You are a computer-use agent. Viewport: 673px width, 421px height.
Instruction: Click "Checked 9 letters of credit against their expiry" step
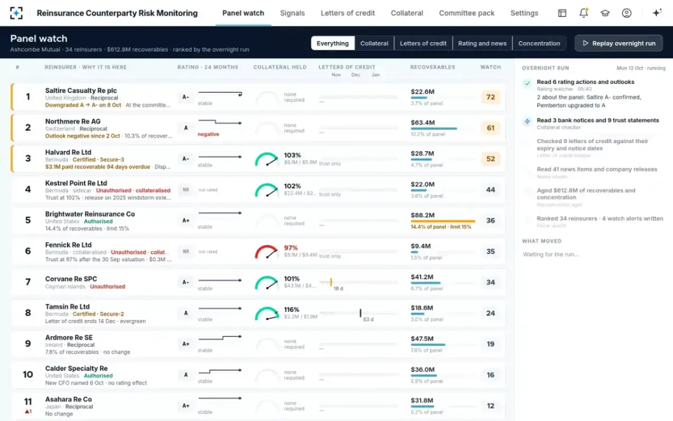593,145
